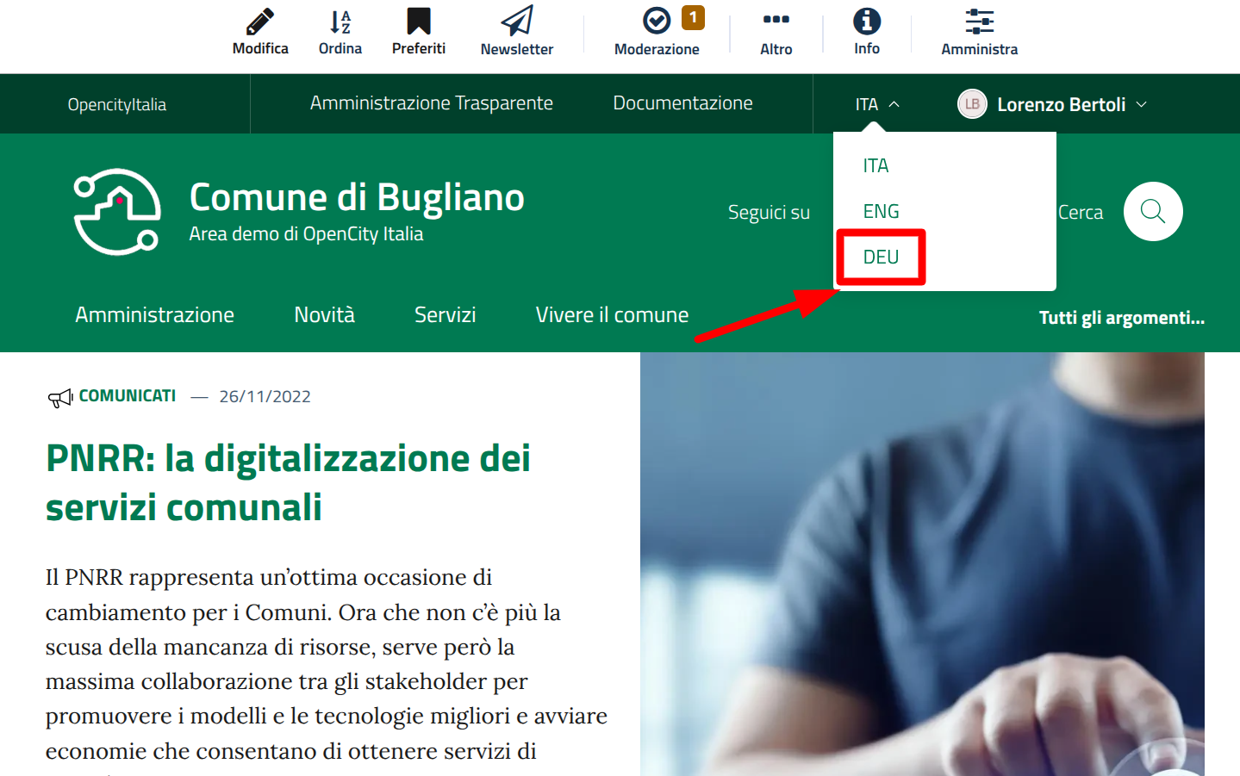1240x776 pixels.
Task: Click the Comunicati megaphone icon
Action: [60, 397]
